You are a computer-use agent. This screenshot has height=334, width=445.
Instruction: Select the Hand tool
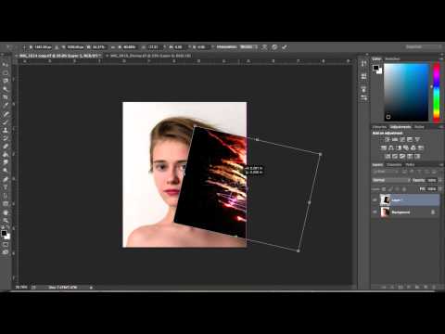(6, 212)
